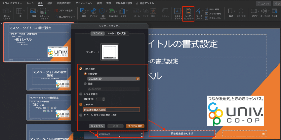Click the 3Dモデル cube icon
The width and height of the screenshot is (281, 140).
click(x=102, y=11)
